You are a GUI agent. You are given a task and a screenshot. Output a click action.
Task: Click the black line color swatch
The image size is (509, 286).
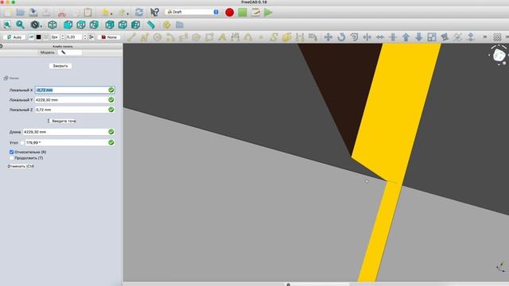tap(39, 37)
